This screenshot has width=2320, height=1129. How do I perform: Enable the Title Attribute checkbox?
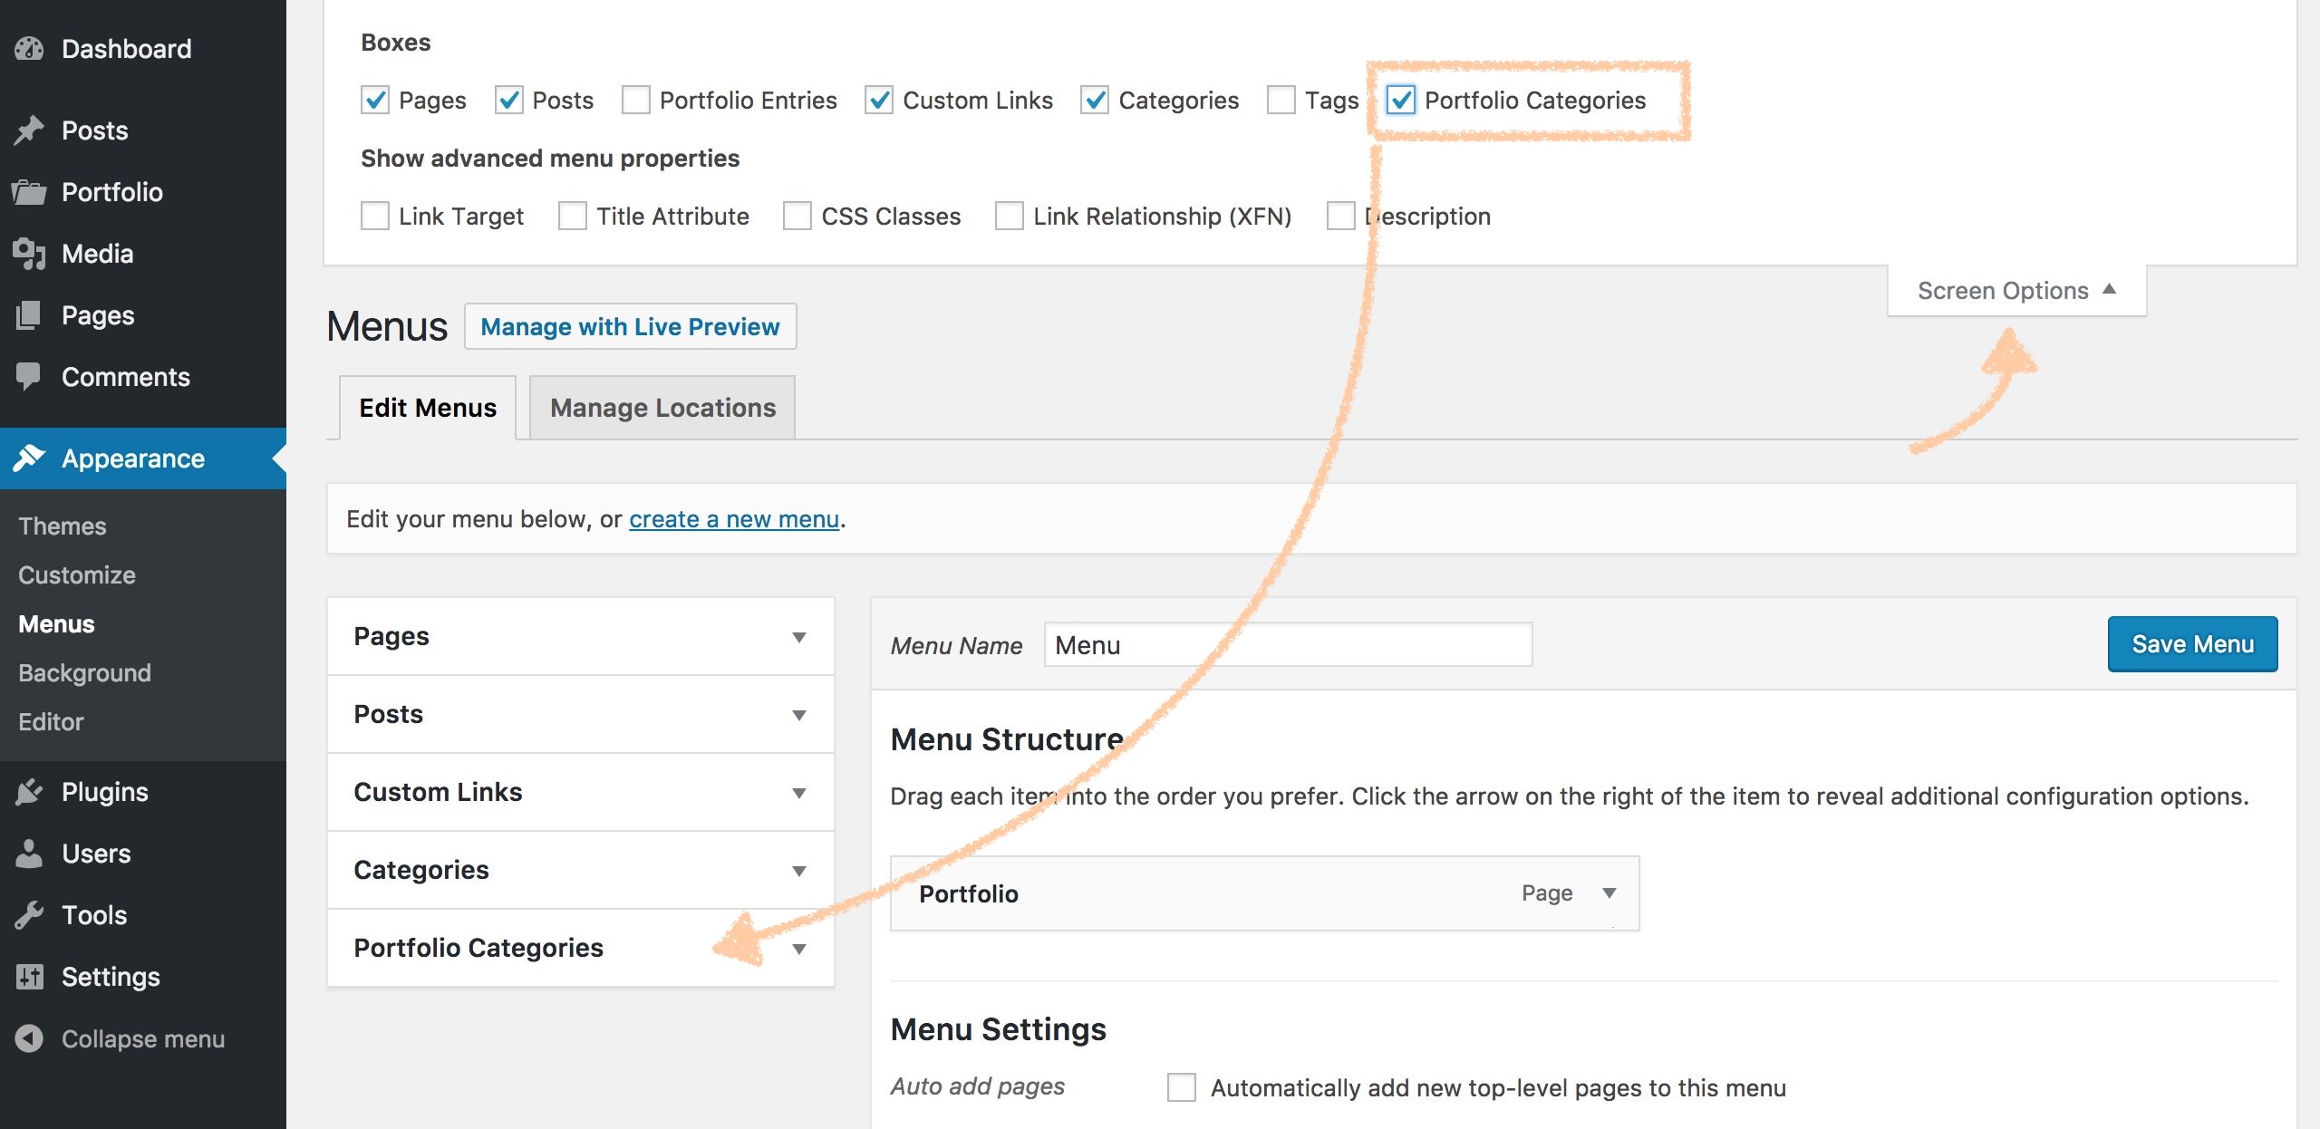click(x=573, y=216)
